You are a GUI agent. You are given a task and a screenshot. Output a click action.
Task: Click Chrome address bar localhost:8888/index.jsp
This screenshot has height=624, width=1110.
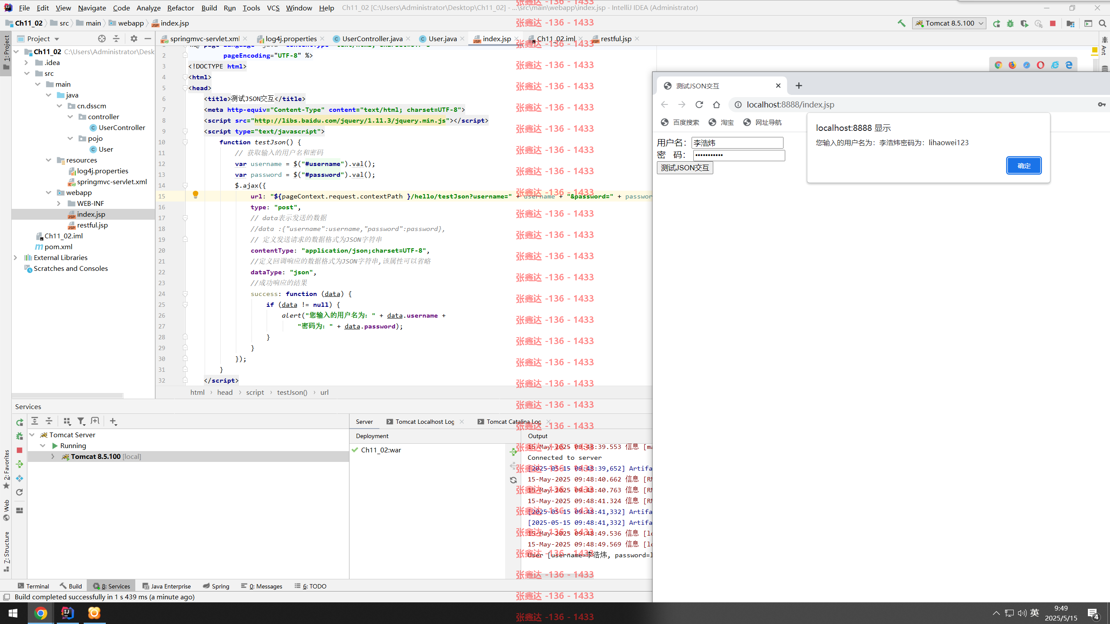[790, 104]
